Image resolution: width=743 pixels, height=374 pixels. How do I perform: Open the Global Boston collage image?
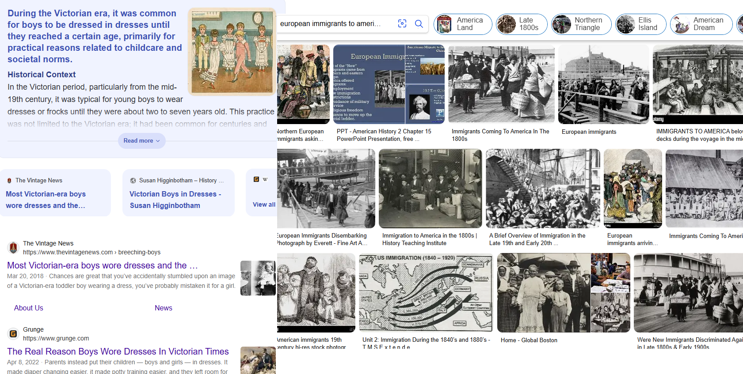pyautogui.click(x=564, y=293)
